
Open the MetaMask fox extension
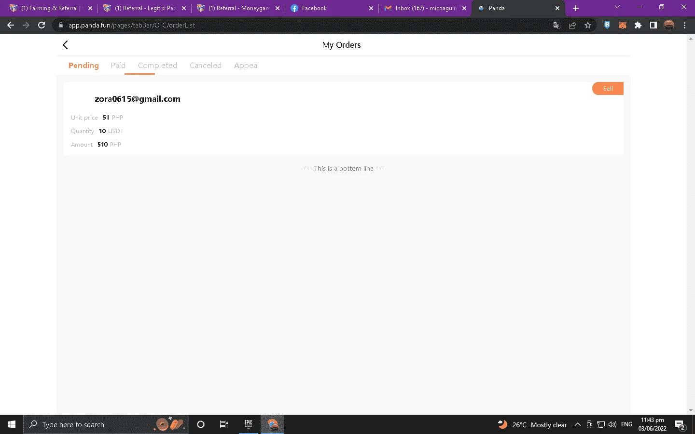click(x=623, y=25)
